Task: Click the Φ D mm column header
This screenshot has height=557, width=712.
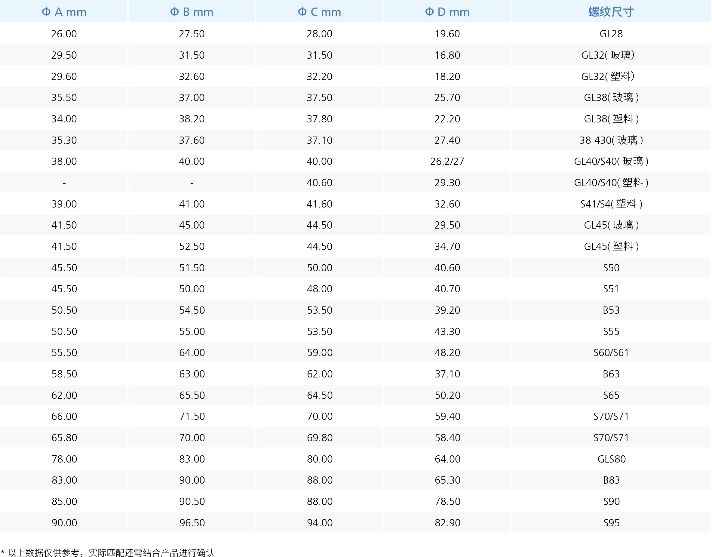Action: tap(447, 12)
